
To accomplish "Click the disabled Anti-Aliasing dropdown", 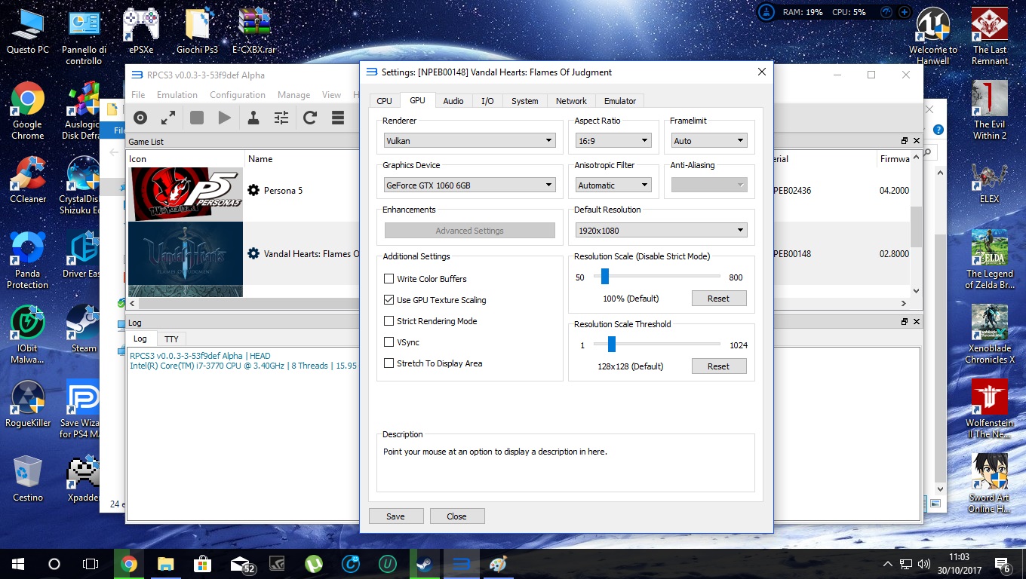I will click(x=709, y=185).
